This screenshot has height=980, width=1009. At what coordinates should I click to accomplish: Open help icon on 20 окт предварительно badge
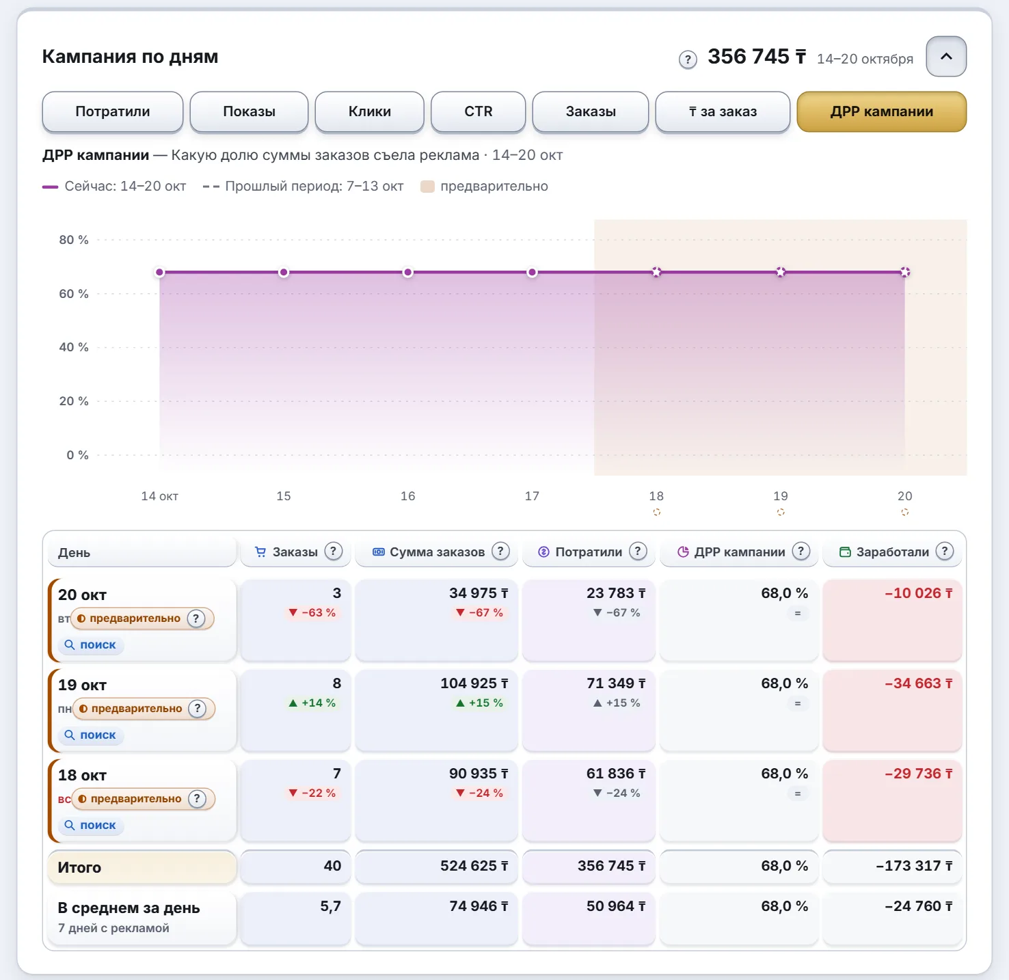click(196, 618)
